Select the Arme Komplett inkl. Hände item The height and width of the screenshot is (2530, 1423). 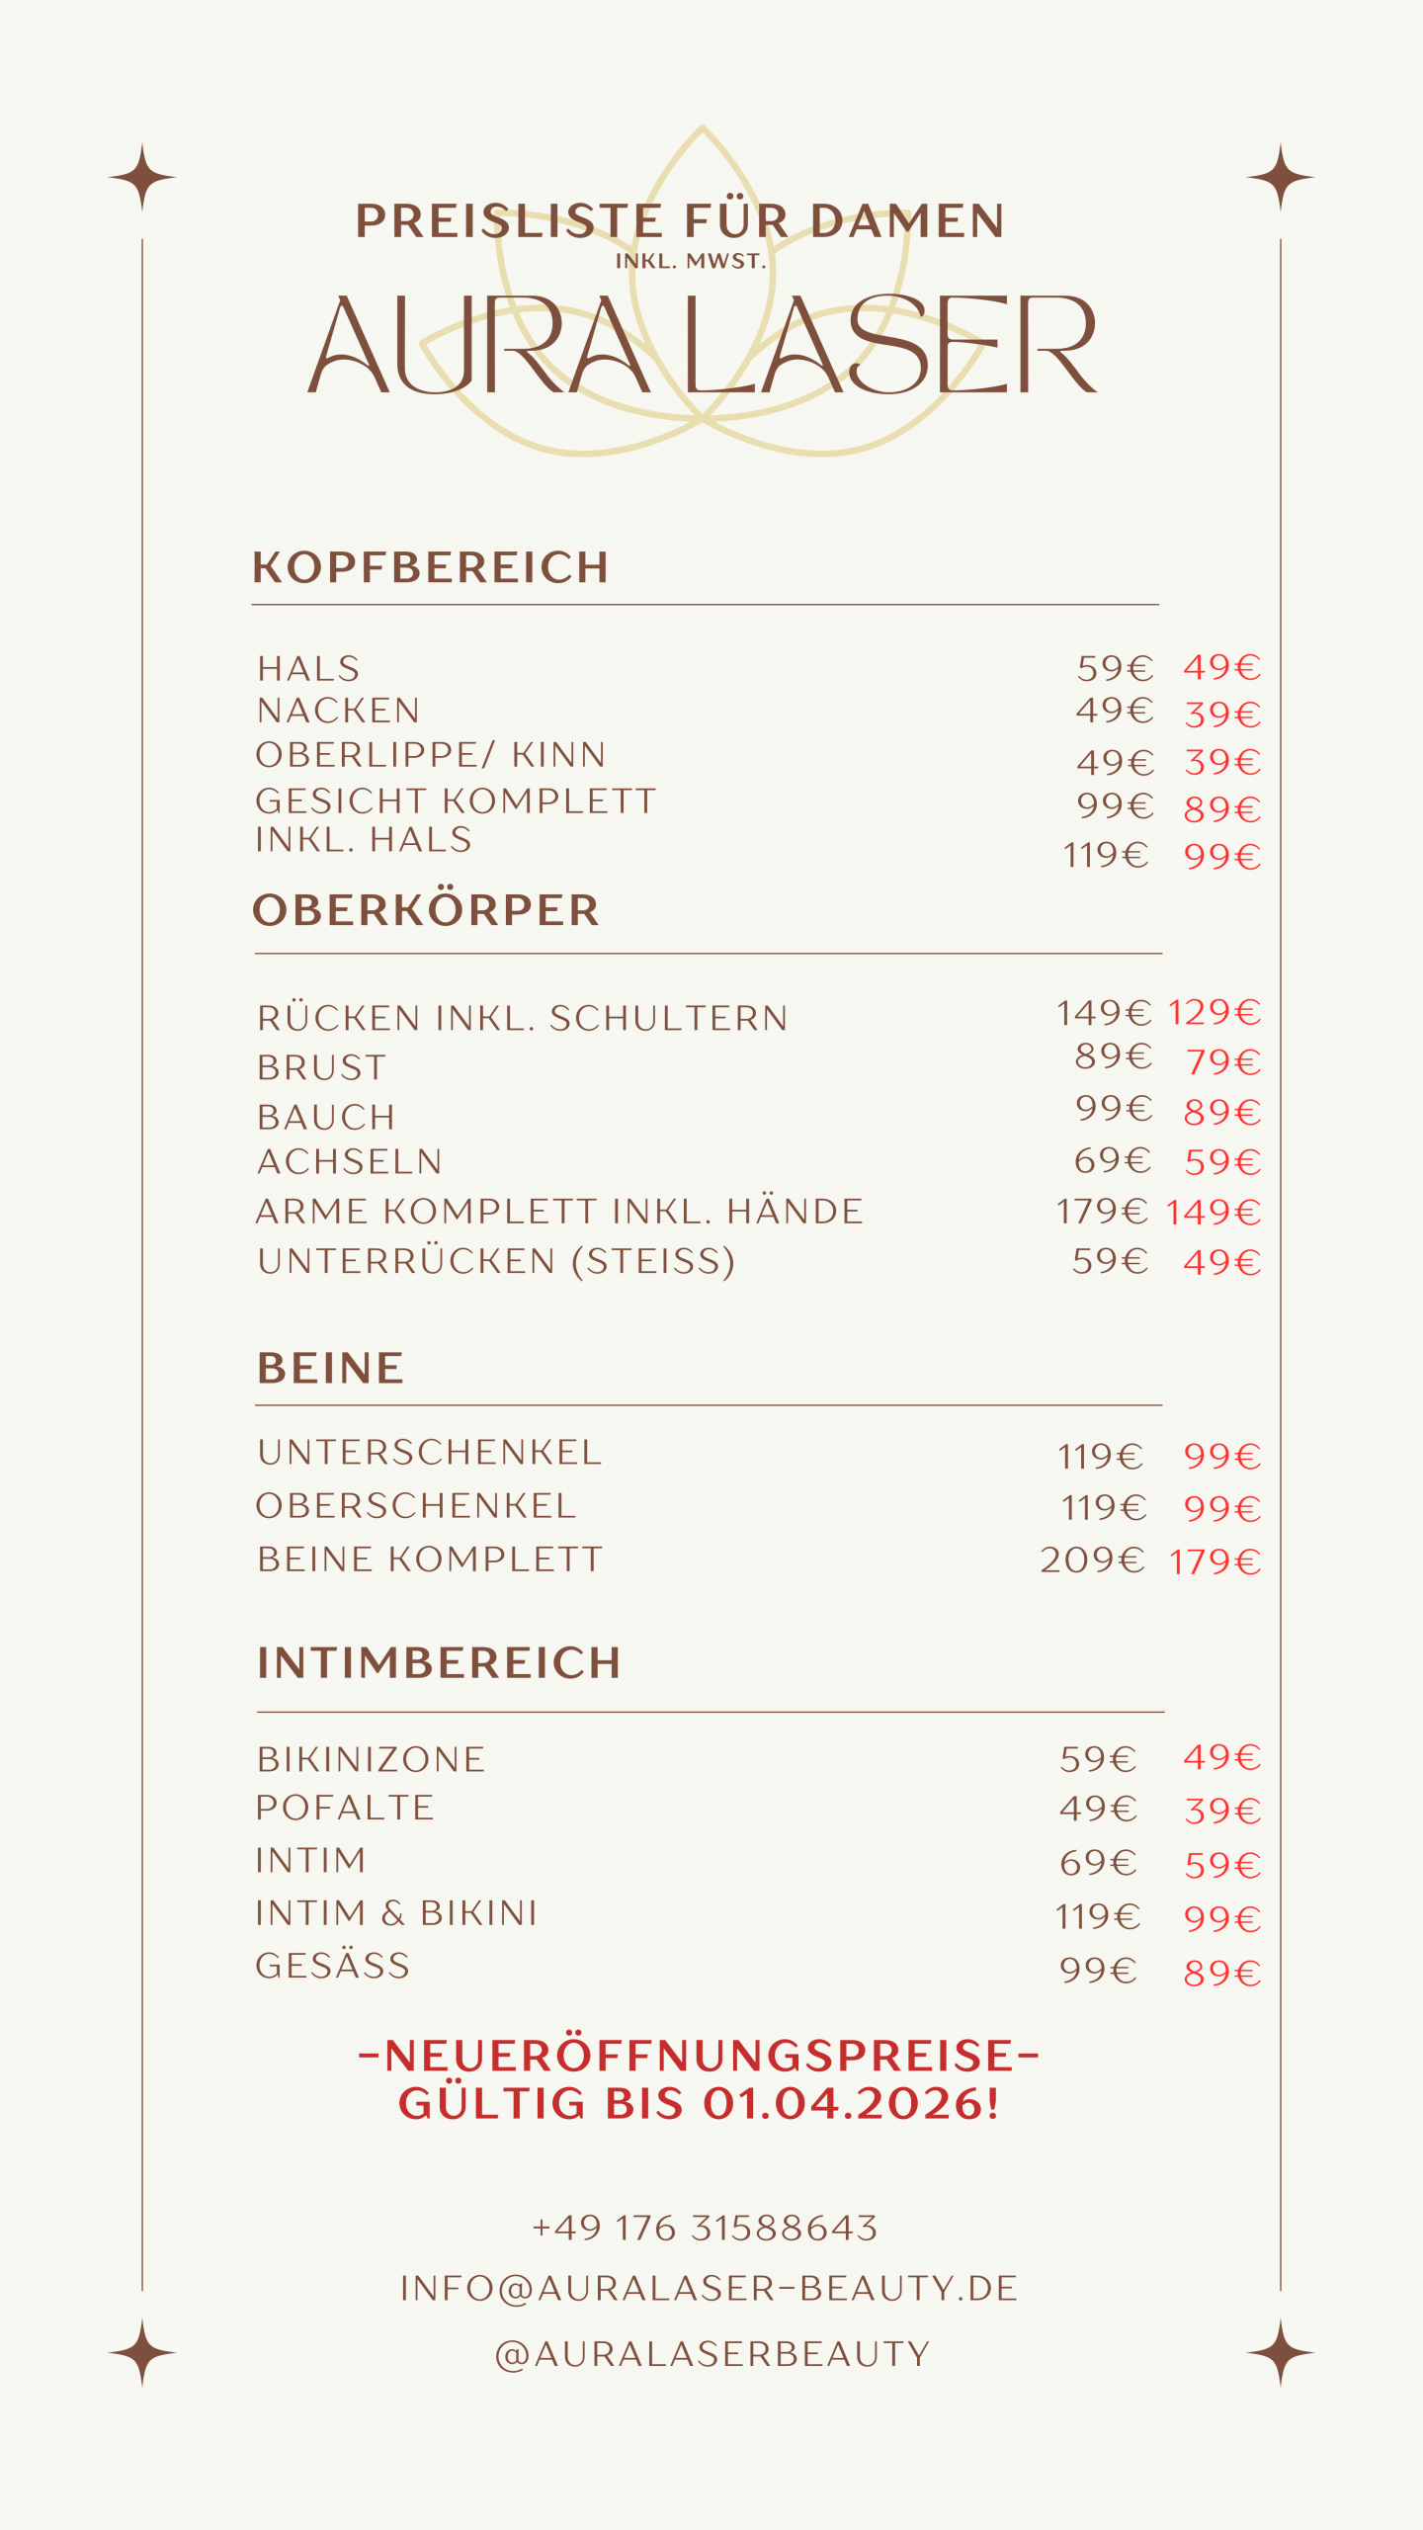tap(559, 1212)
